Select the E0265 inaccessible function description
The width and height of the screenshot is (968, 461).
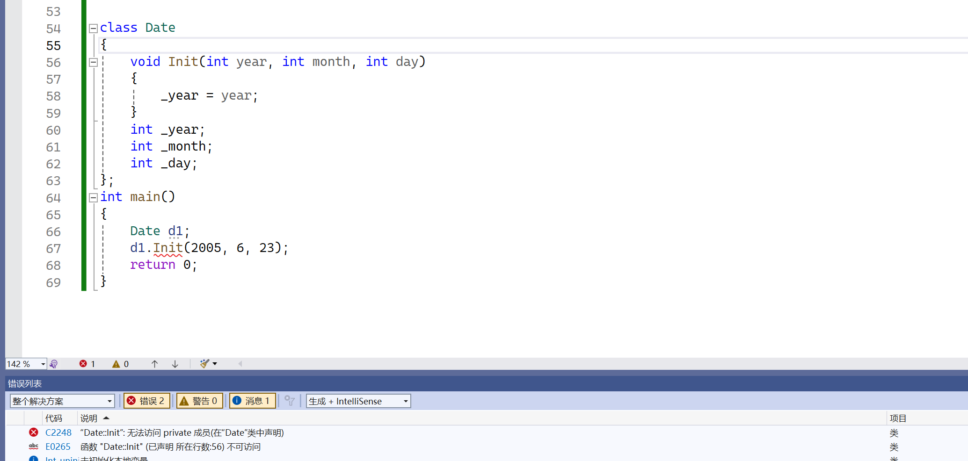click(170, 447)
